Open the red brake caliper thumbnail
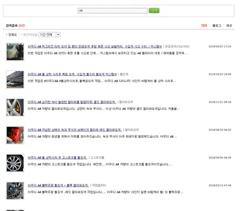The width and height of the screenshot is (242, 211). point(15,135)
